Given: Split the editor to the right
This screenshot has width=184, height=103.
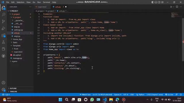Looking at the screenshot, I should tap(177, 7).
